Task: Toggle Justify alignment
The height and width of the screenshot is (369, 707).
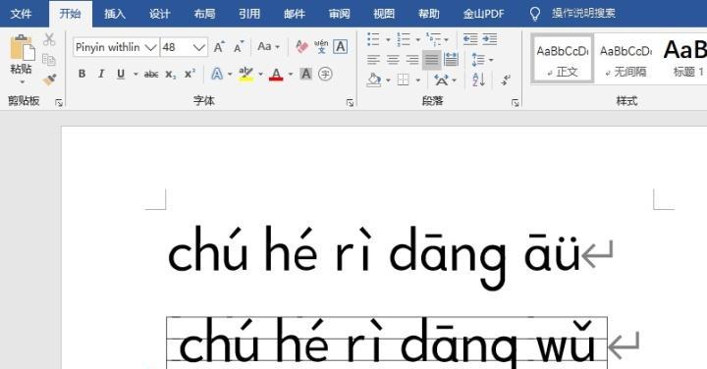Action: click(431, 60)
